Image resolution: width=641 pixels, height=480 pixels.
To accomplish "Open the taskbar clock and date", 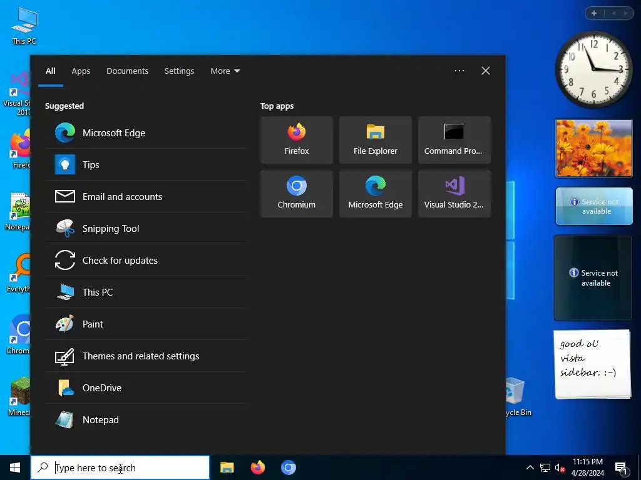I will [x=587, y=467].
